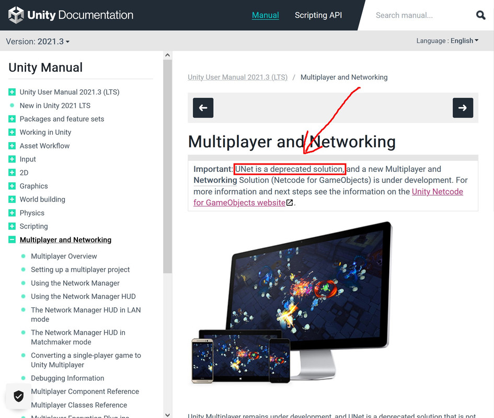
Task: Expand the Input section
Action: (x=12, y=159)
